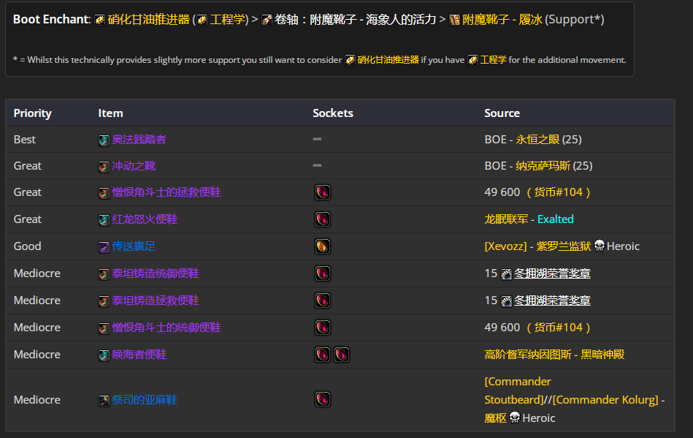Viewport: 693px width, 438px height.
Task: Click the 硝化甘油推进器 icon in Boot Enchant line
Action: point(100,20)
